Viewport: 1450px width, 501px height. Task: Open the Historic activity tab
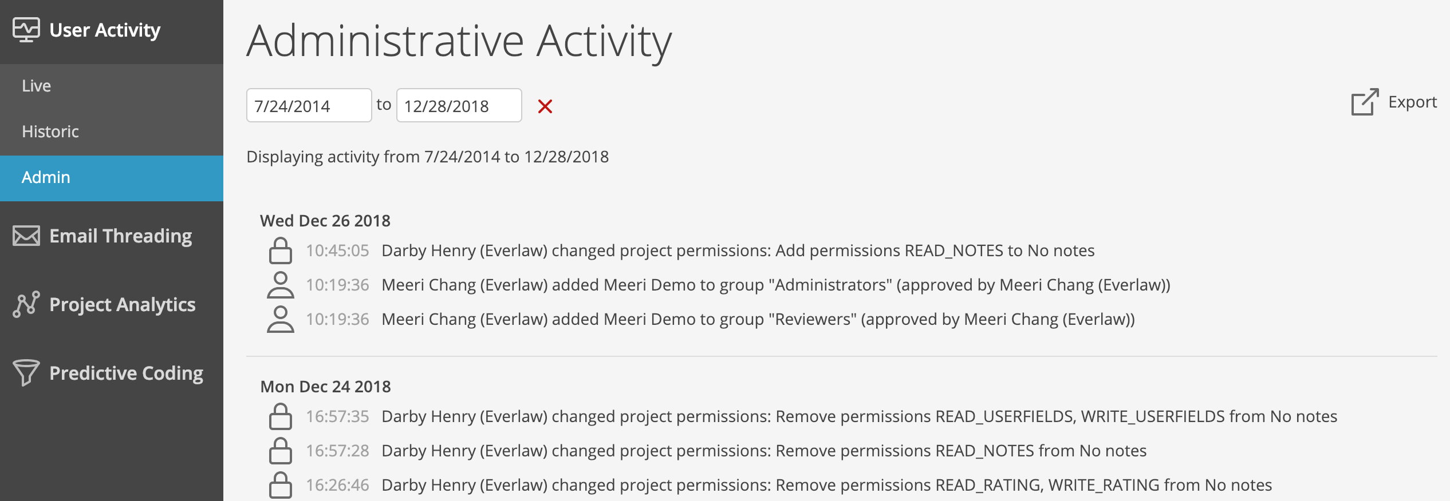pyautogui.click(x=49, y=132)
